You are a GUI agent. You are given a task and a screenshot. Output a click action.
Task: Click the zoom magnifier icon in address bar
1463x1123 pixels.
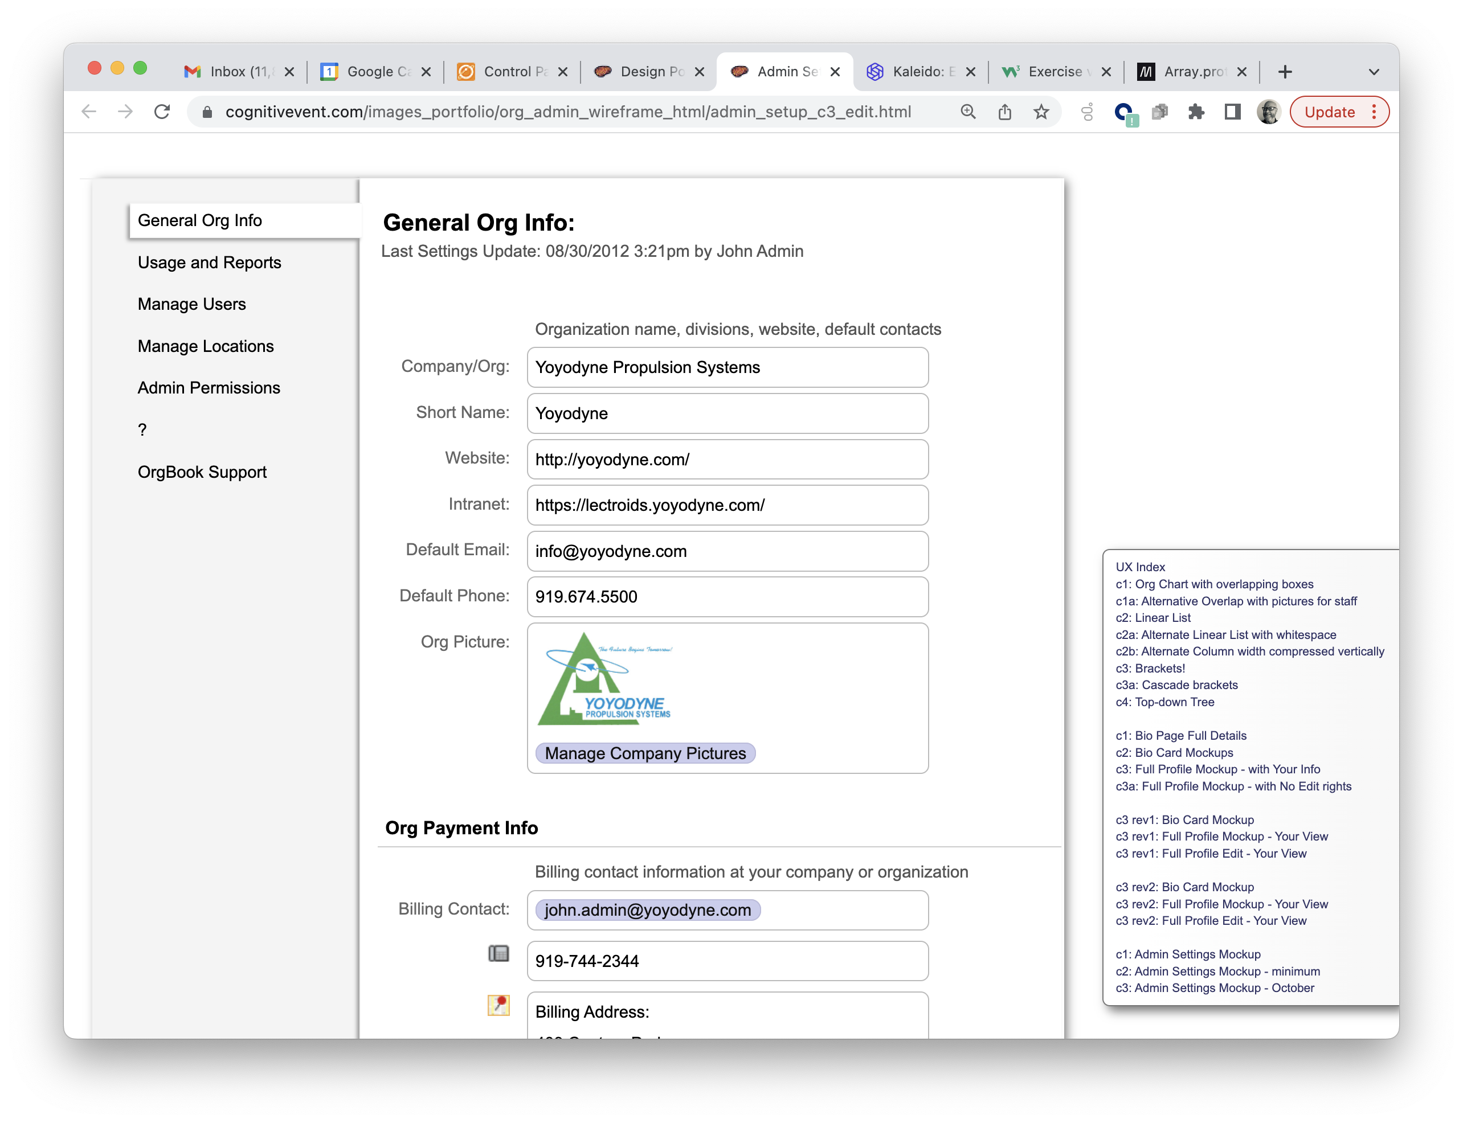[968, 112]
